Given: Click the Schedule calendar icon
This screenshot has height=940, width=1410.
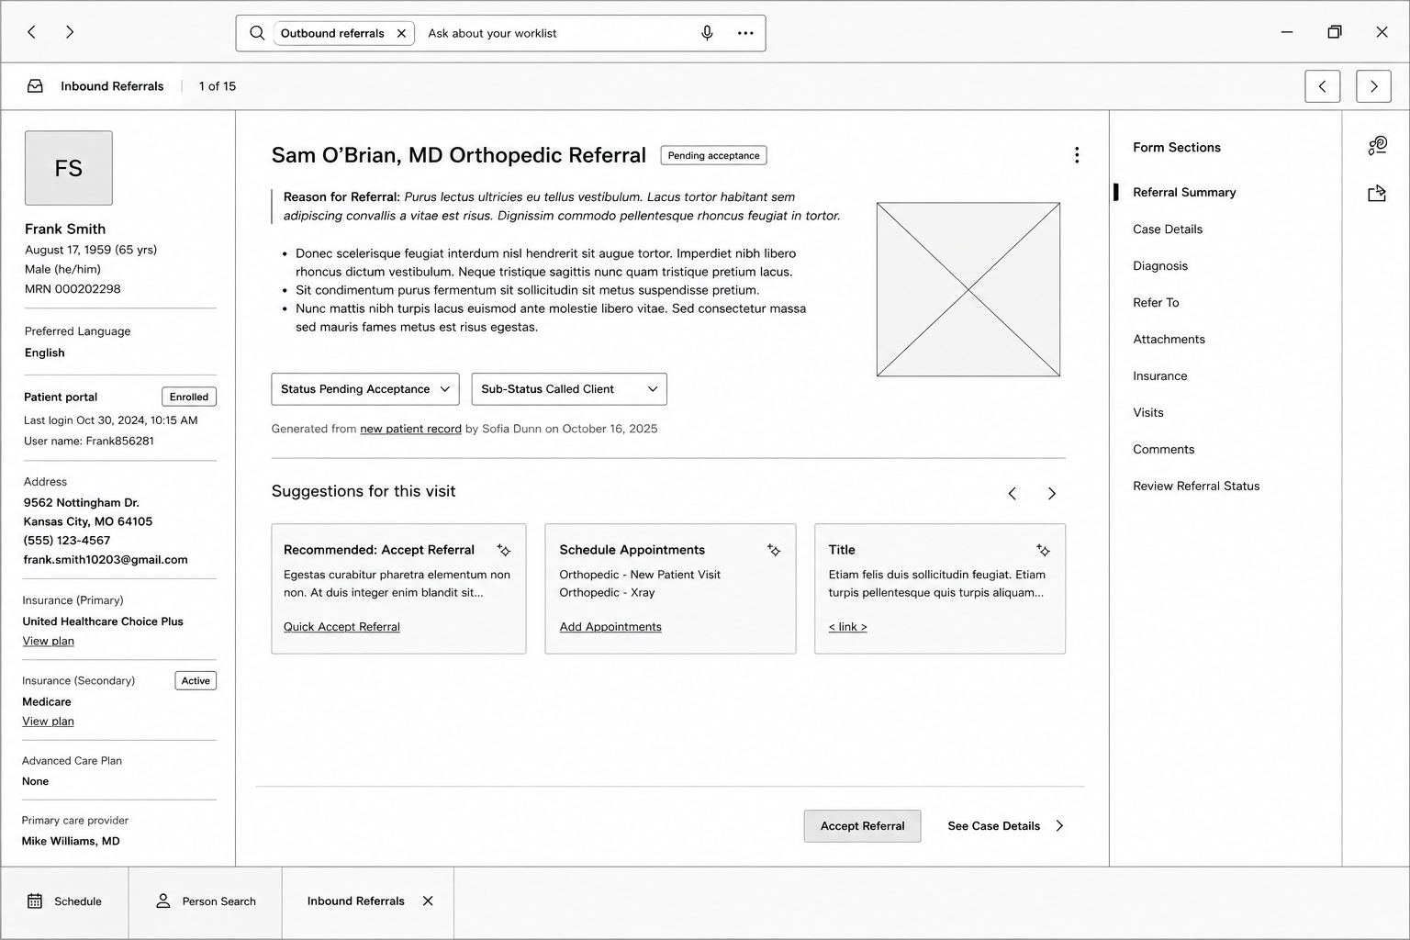Looking at the screenshot, I should click(x=35, y=901).
